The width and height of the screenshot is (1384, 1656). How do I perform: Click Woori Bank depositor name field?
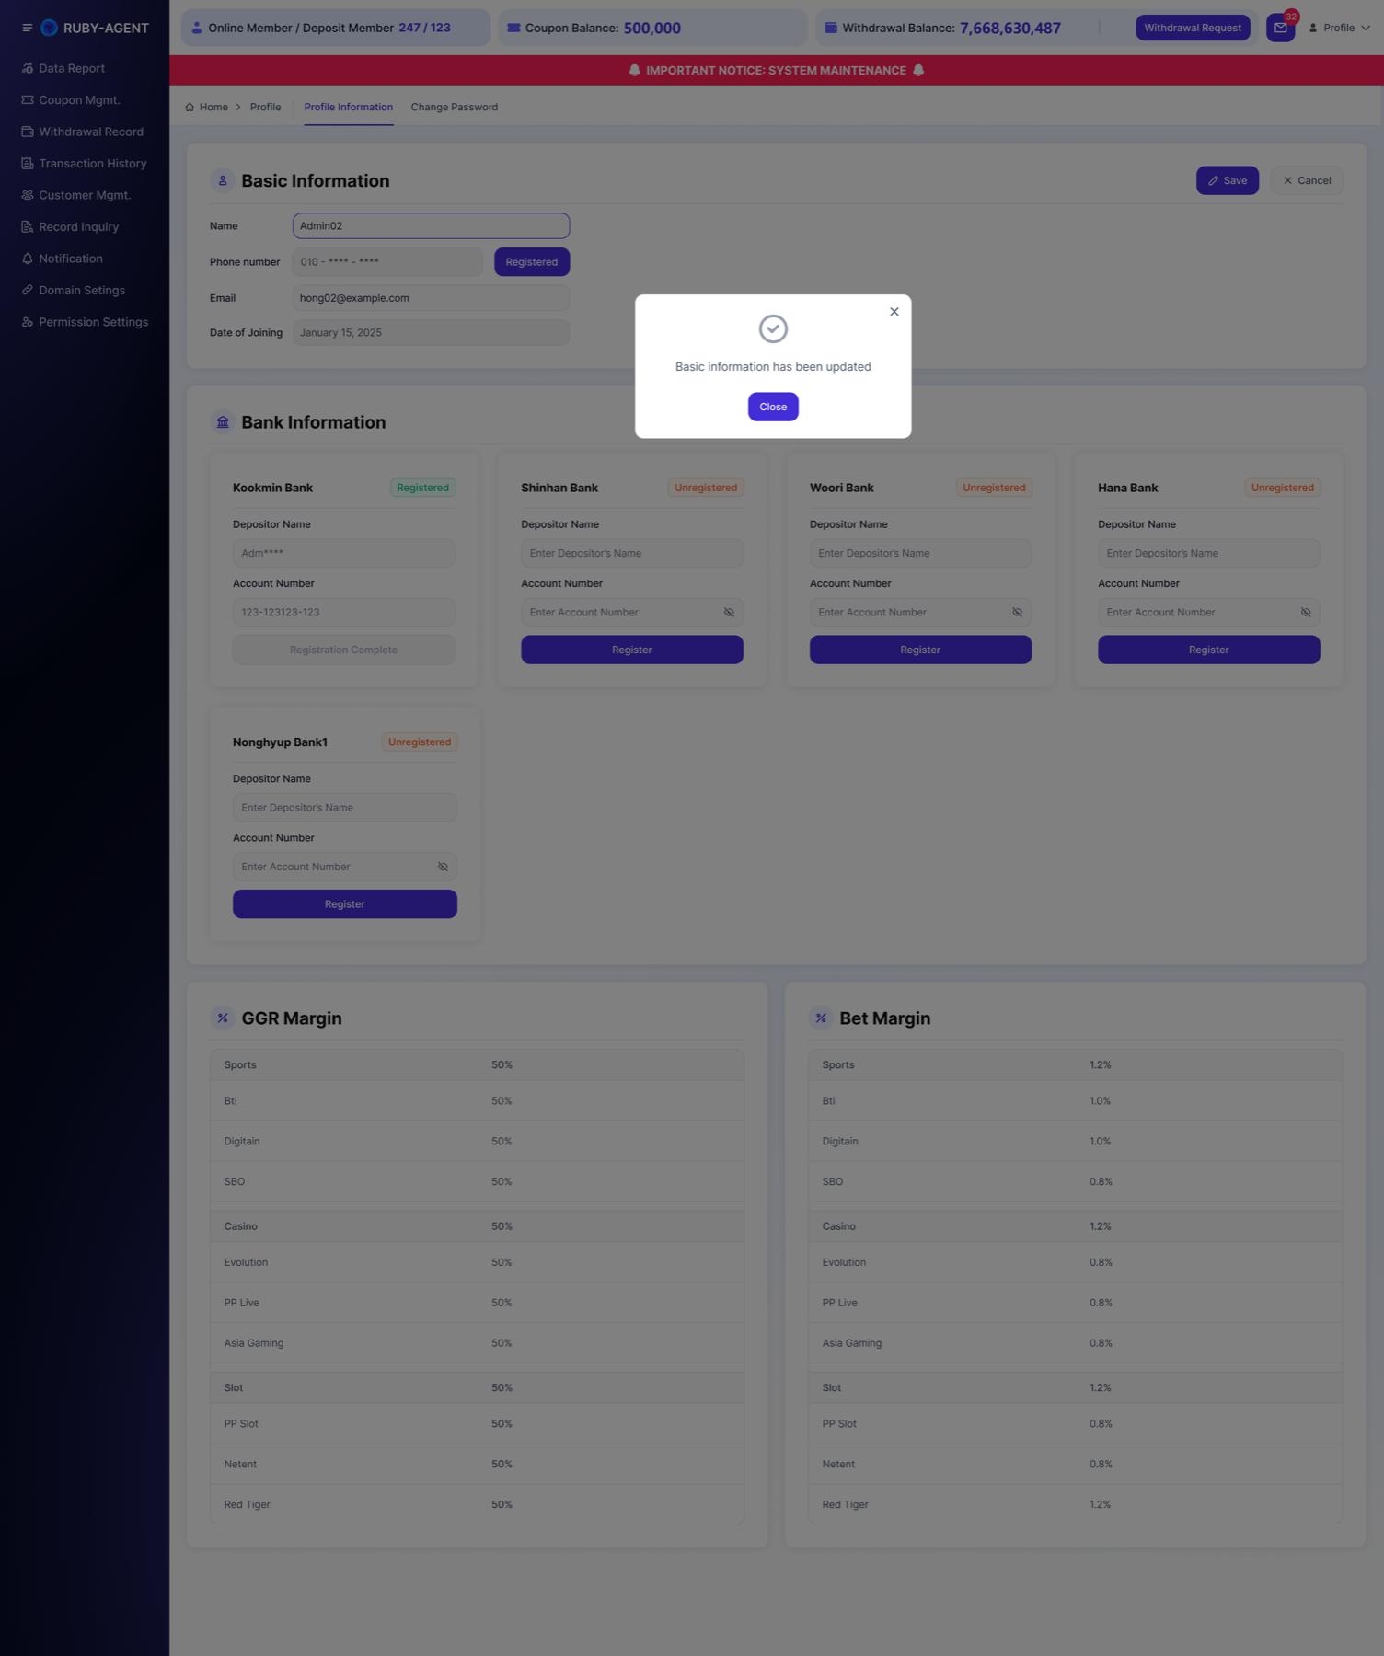[x=920, y=553]
